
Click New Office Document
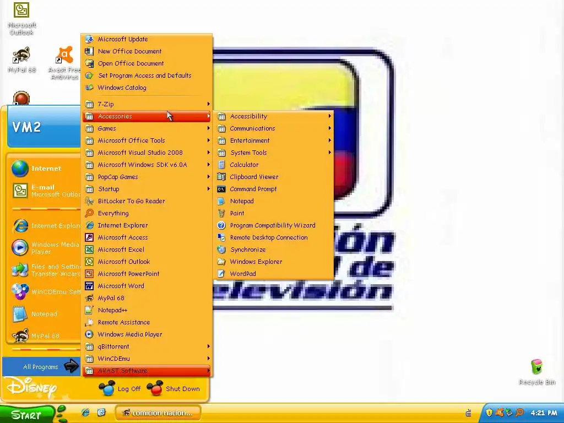coord(147,51)
